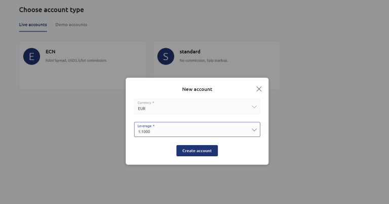Close the New account dialog
Viewport: 389px width, 204px height.
(x=259, y=89)
